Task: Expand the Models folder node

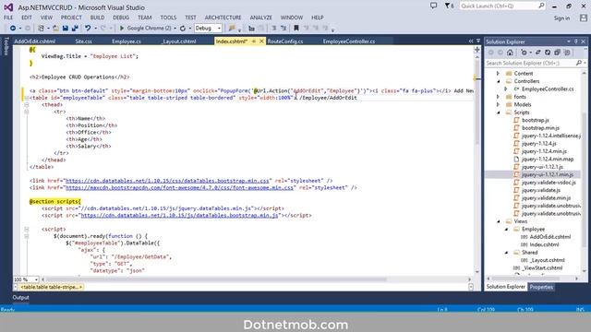Action: click(498, 104)
